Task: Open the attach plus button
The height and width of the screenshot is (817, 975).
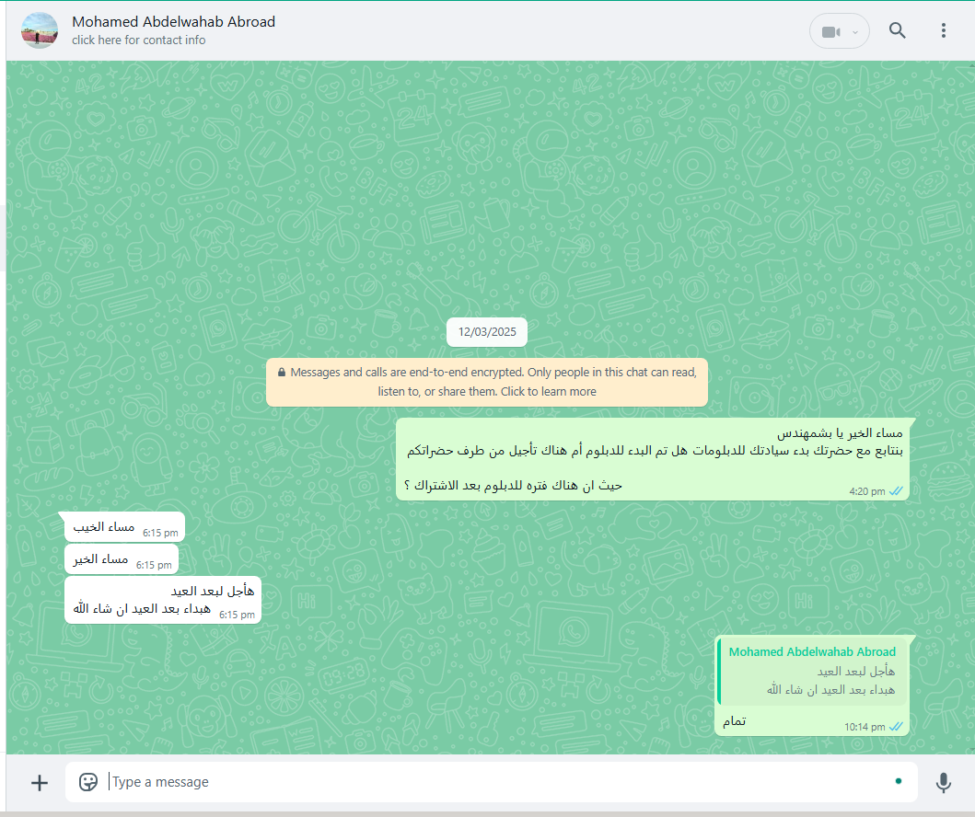Action: click(x=40, y=783)
